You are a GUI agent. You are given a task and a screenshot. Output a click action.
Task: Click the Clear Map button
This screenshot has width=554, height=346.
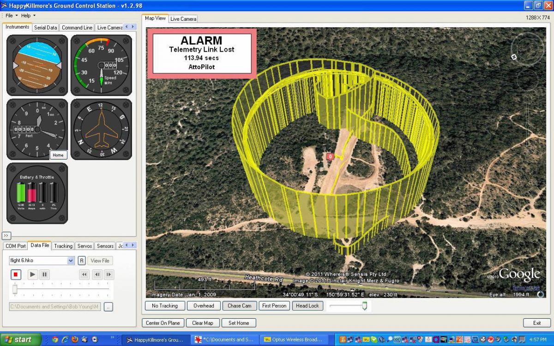point(203,323)
